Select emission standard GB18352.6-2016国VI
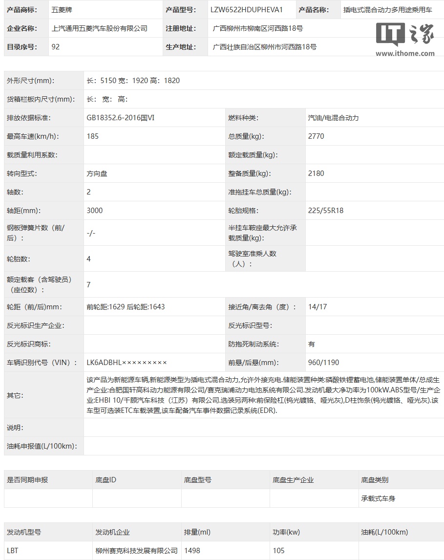 click(x=121, y=117)
